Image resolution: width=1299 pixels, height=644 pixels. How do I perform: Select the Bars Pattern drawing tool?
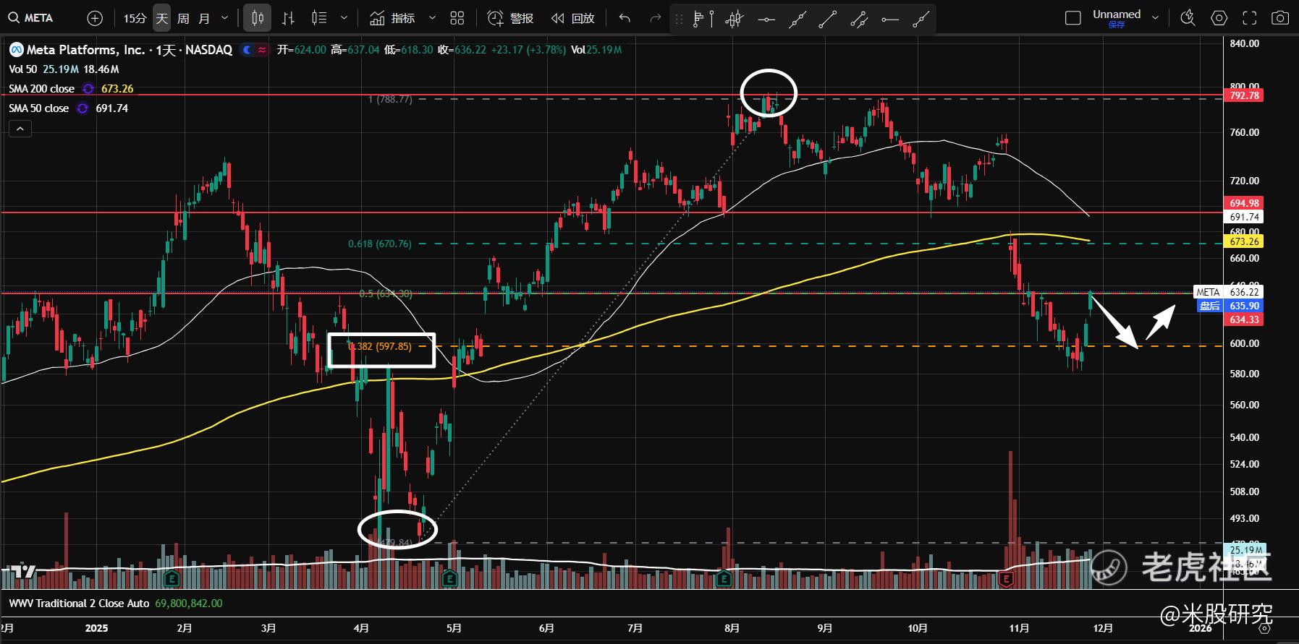tap(735, 20)
